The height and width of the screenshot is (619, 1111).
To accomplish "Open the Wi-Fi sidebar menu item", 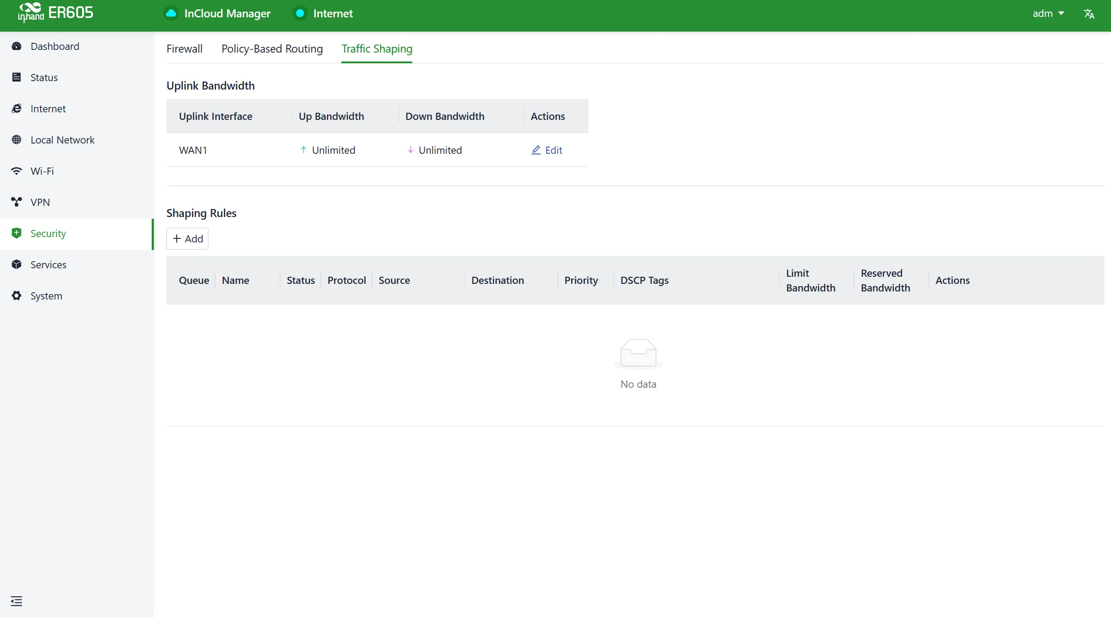I will point(77,171).
